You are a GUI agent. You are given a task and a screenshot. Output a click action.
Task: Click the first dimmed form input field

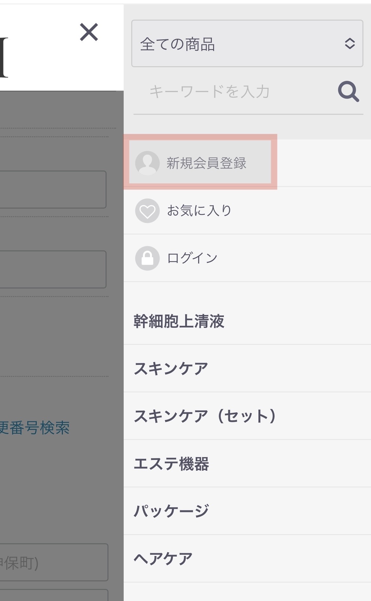point(53,190)
